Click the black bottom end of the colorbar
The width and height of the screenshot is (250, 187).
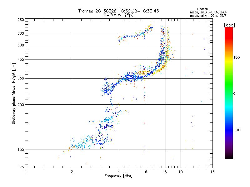229,157
